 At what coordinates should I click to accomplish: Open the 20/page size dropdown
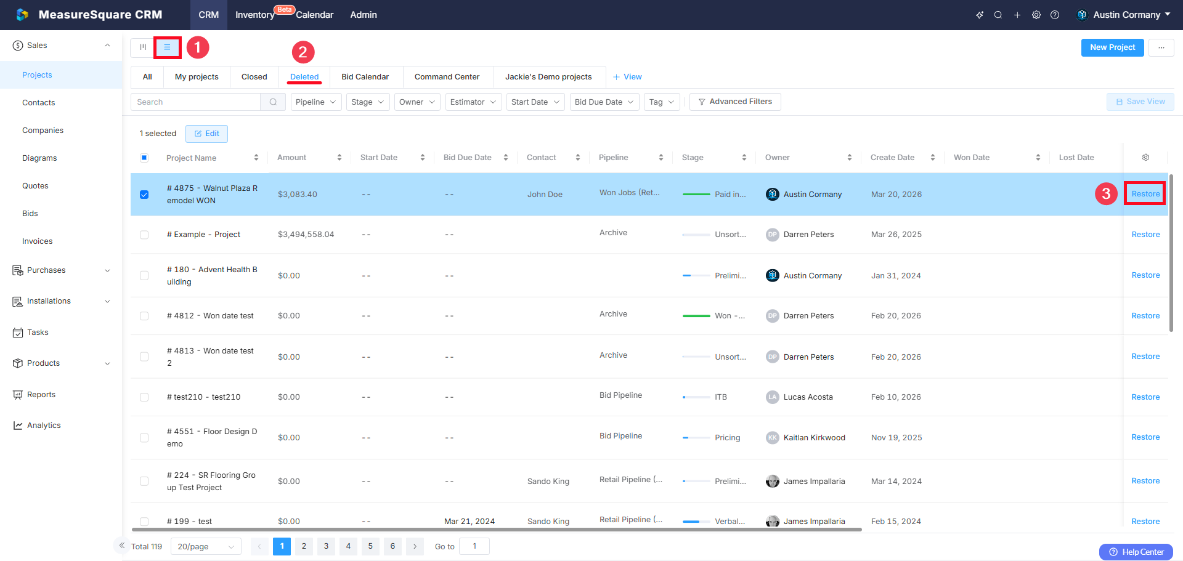(206, 547)
